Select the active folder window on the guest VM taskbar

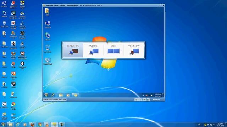tap(76, 95)
